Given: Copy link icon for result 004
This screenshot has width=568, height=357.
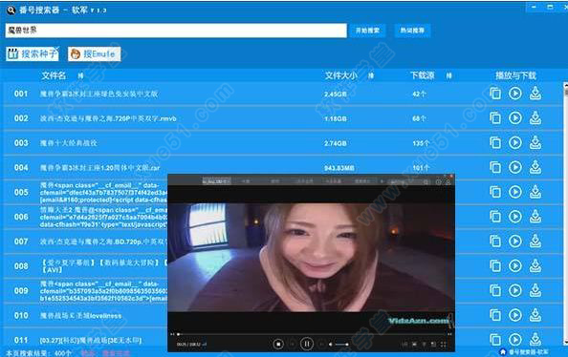Looking at the screenshot, I should coord(495,167).
